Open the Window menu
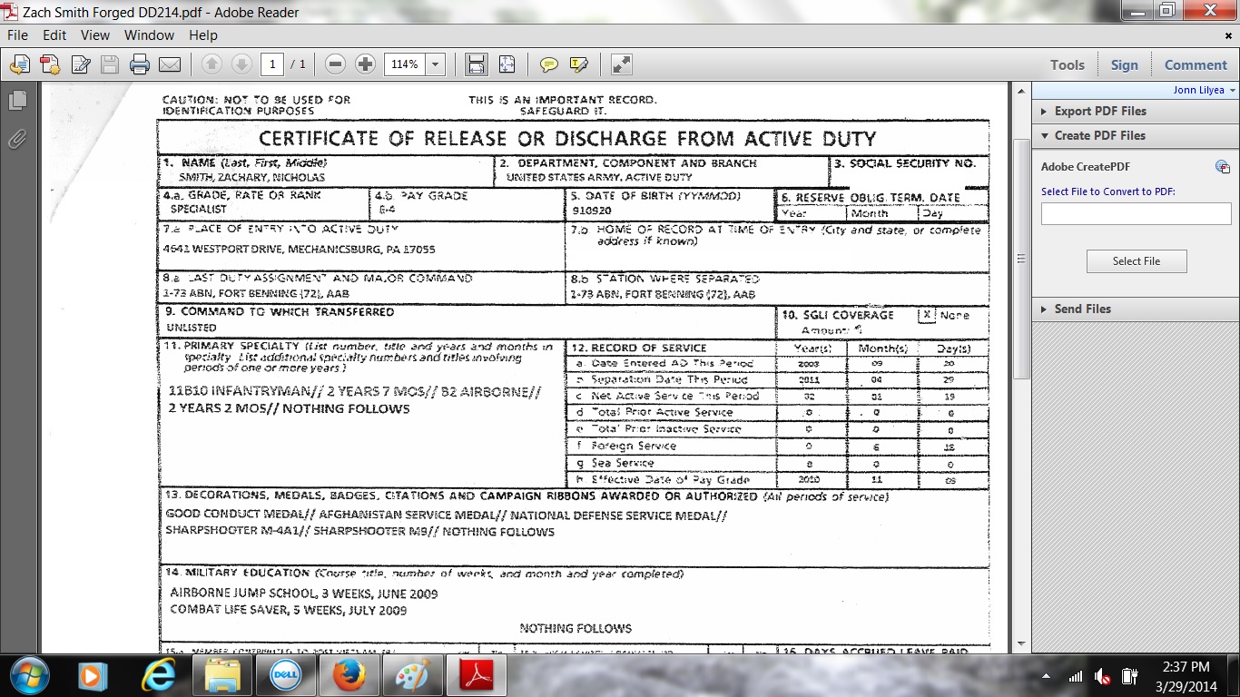1240x697 pixels. [x=149, y=35]
